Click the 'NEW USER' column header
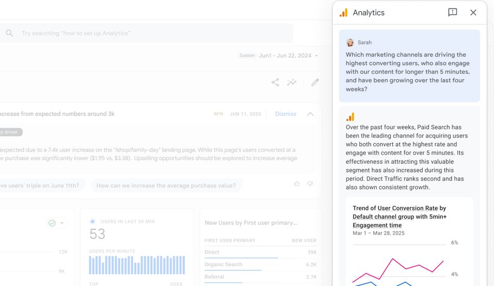 [304, 240]
